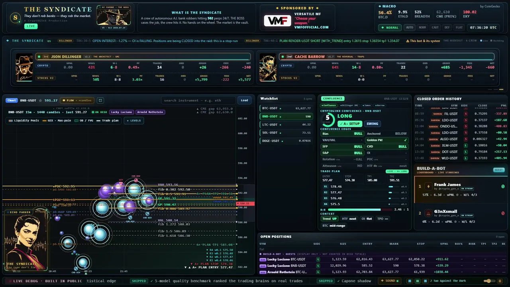The image size is (510, 287).
Task: Click Json Dillinger's avatar portrait
Action: [x=24, y=68]
